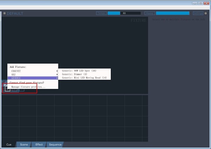211x149 pixels.
Task: Open the Settings button
Action: tap(198, 13)
